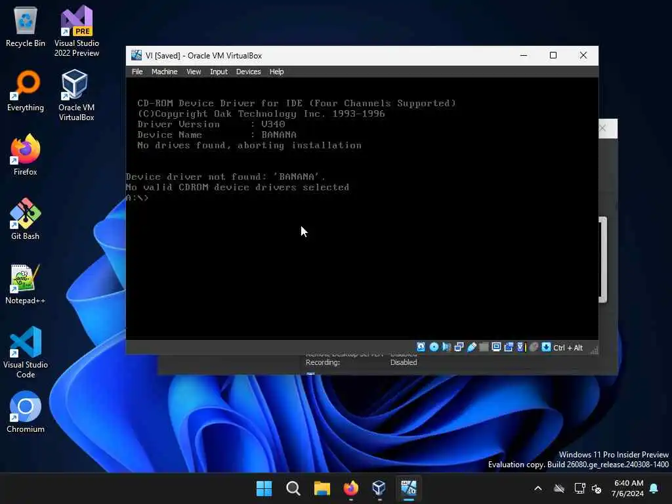Open network status from the system tray
672x504 pixels.
580,488
